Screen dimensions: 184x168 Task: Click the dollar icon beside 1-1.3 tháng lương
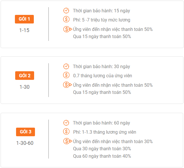pos(66,132)
